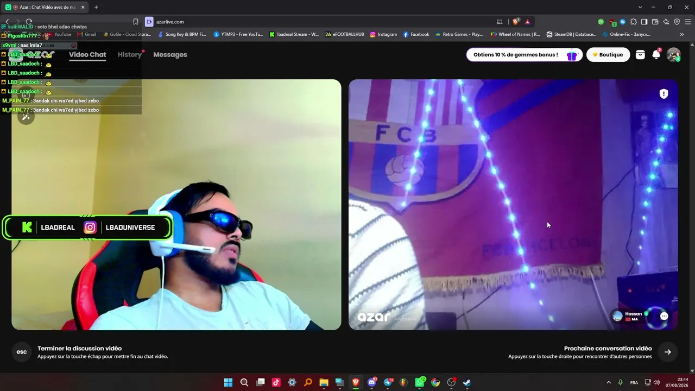Click the Boutique button
Image resolution: width=695 pixels, height=391 pixels.
click(x=608, y=54)
